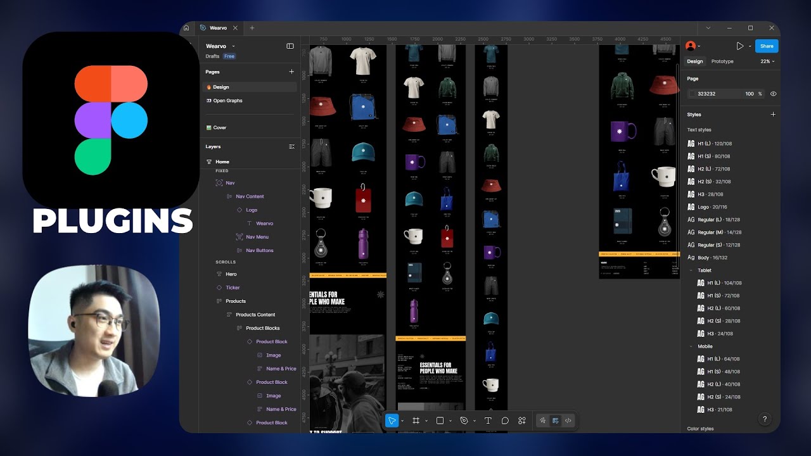Viewport: 811px width, 456px height.
Task: Click the Drafts location link
Action: click(212, 56)
